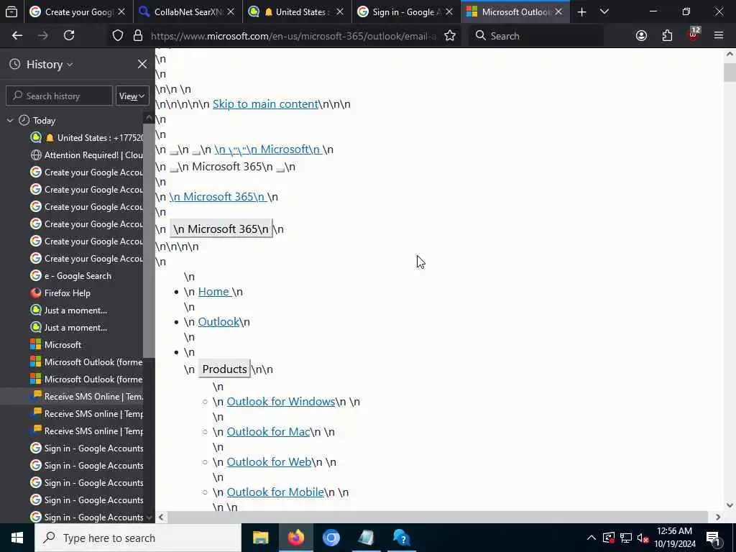Click the muted volume tray icon
Viewport: 736px width, 552px height.
[643, 538]
